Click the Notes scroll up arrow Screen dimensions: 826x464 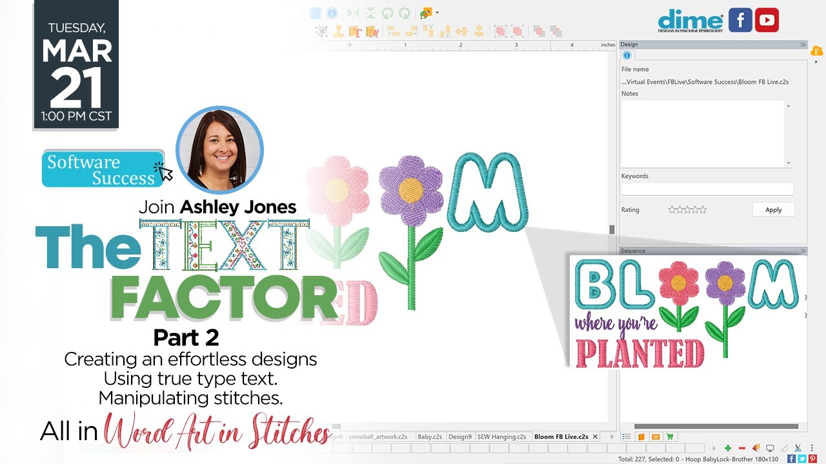(789, 106)
